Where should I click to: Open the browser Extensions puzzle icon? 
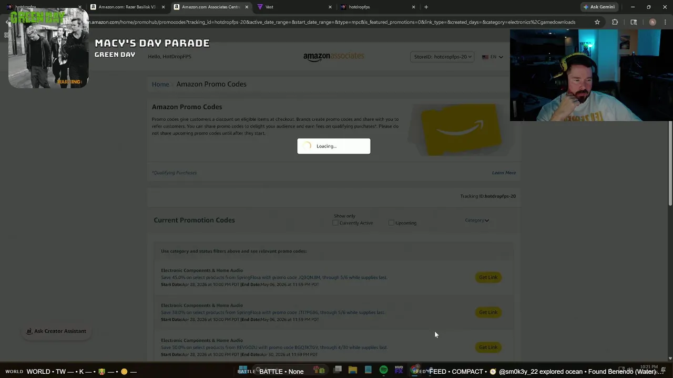click(615, 22)
